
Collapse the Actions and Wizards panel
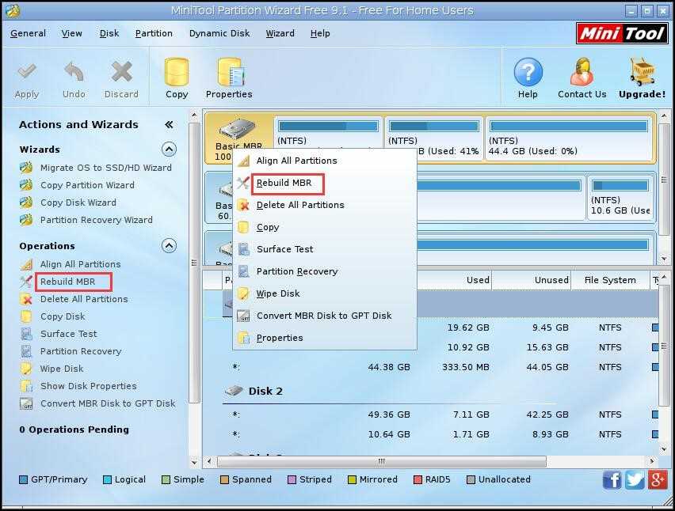click(x=169, y=125)
